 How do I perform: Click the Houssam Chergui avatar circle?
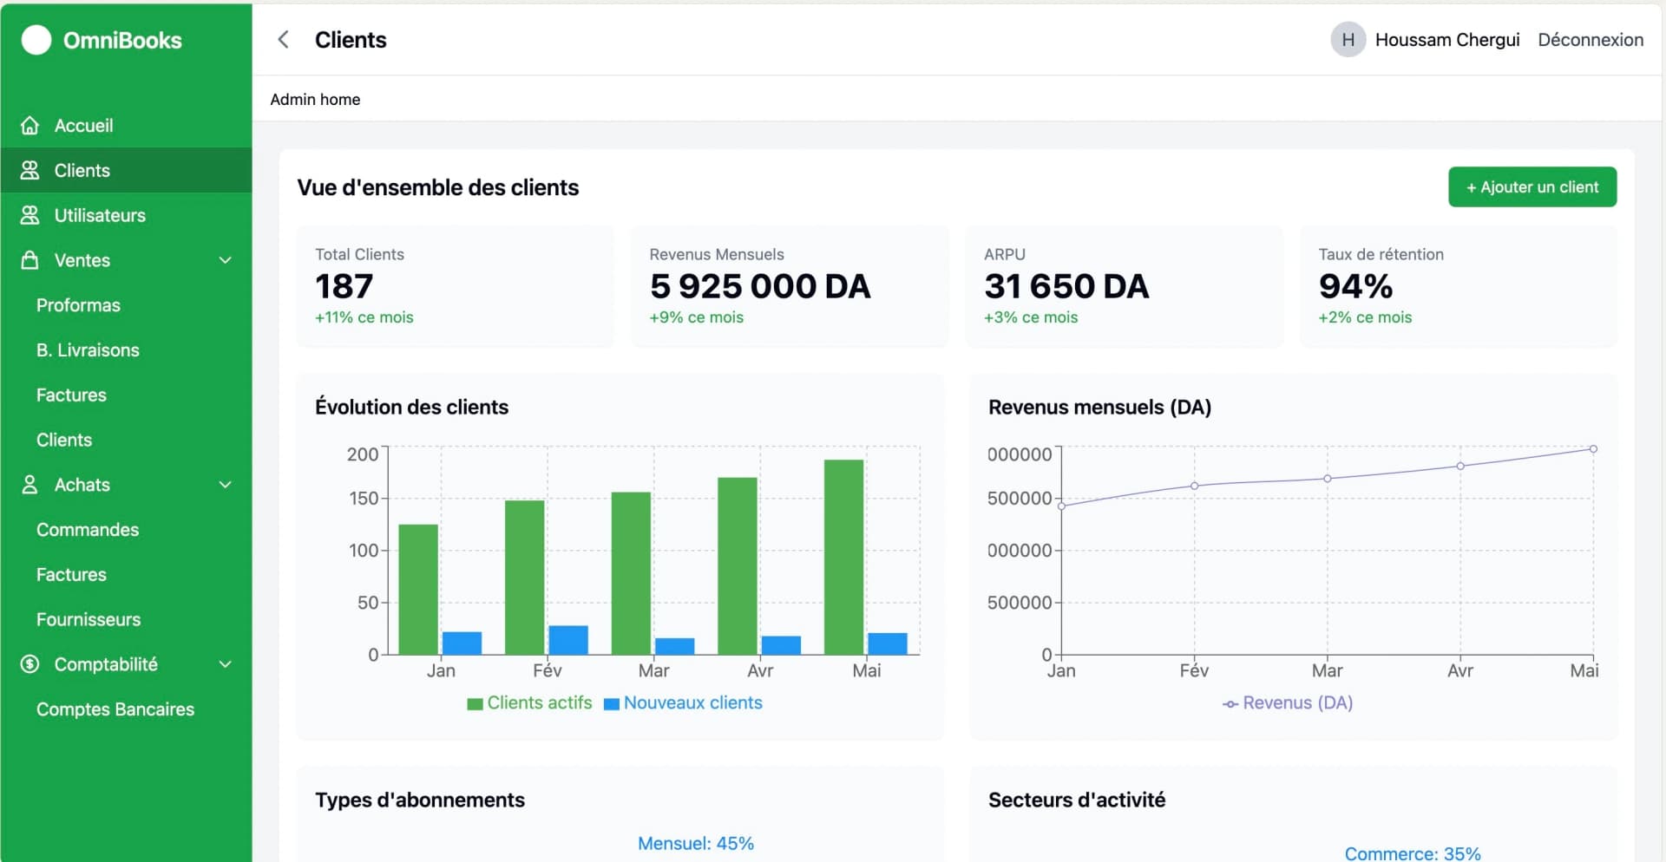(x=1347, y=39)
